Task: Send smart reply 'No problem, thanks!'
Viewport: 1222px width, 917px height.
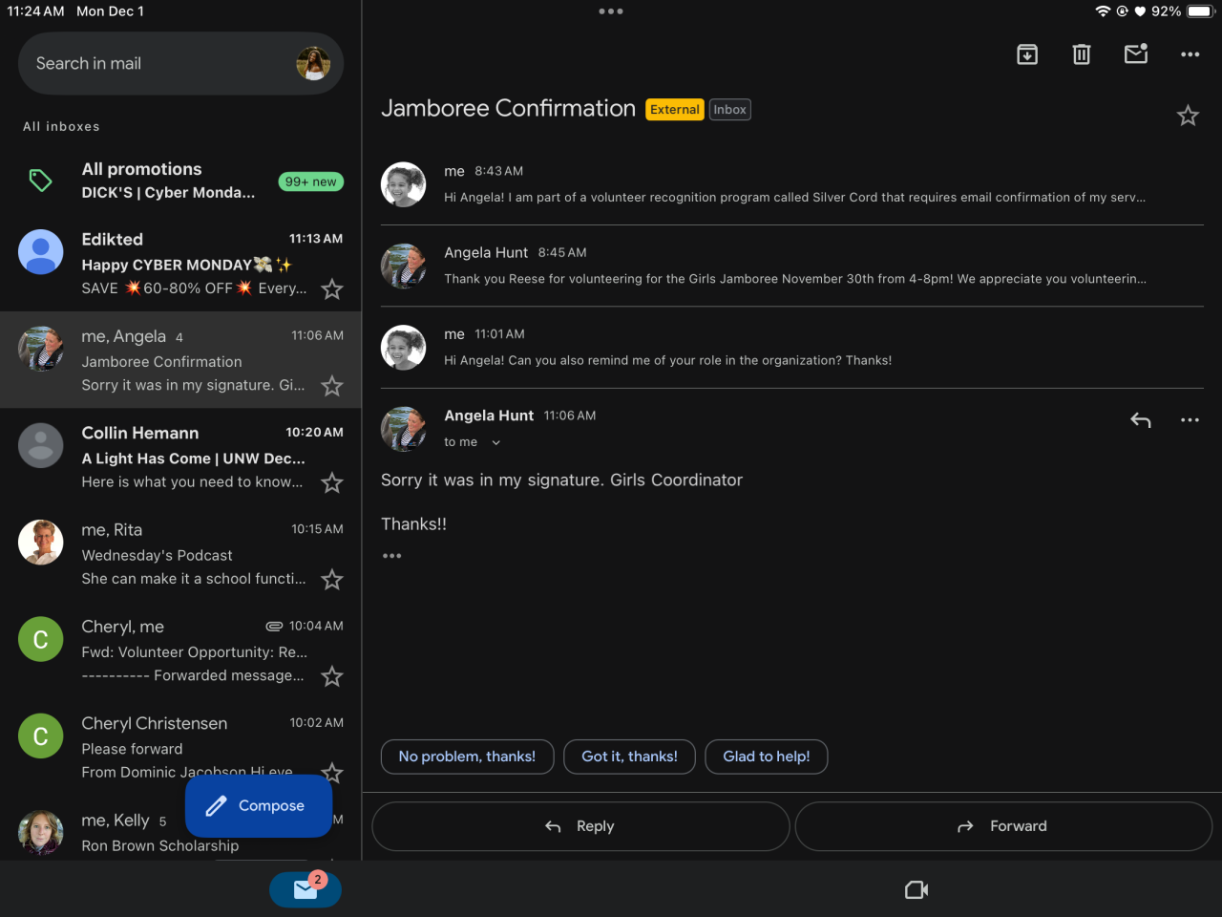Action: (x=467, y=757)
